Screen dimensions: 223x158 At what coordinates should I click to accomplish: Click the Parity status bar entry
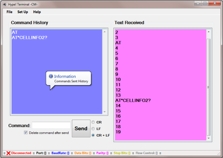pos(102,153)
